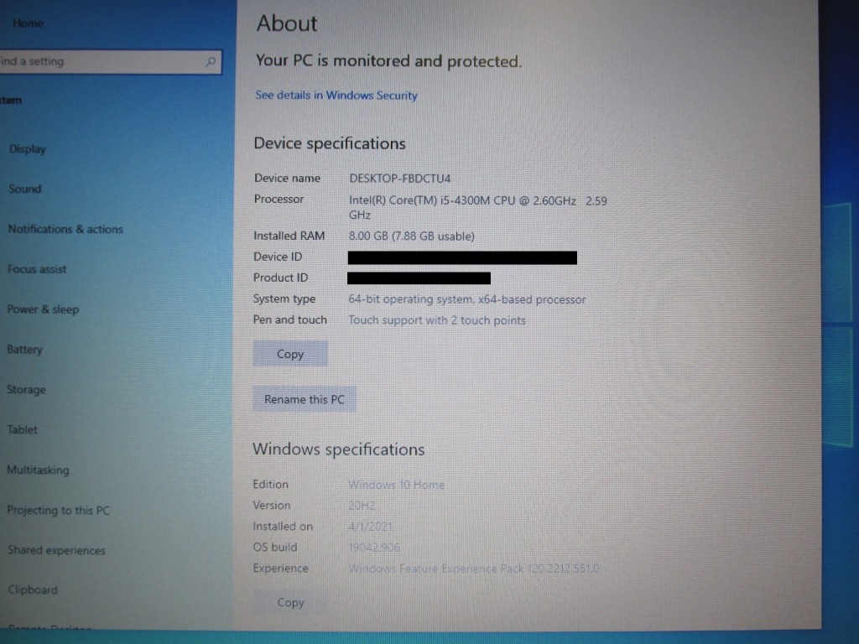Click the Device specifications heading
This screenshot has height=644, width=859.
click(329, 143)
